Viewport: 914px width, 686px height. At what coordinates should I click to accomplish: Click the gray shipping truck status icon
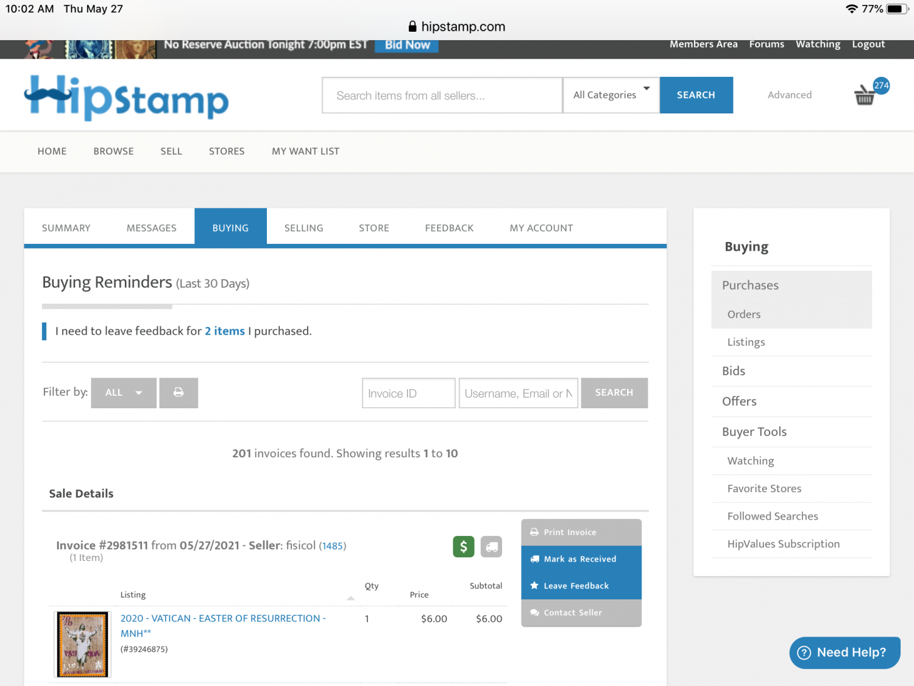pos(491,546)
